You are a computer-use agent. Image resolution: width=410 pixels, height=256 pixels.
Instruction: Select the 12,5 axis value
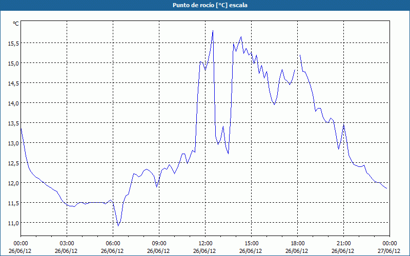(x=13, y=163)
